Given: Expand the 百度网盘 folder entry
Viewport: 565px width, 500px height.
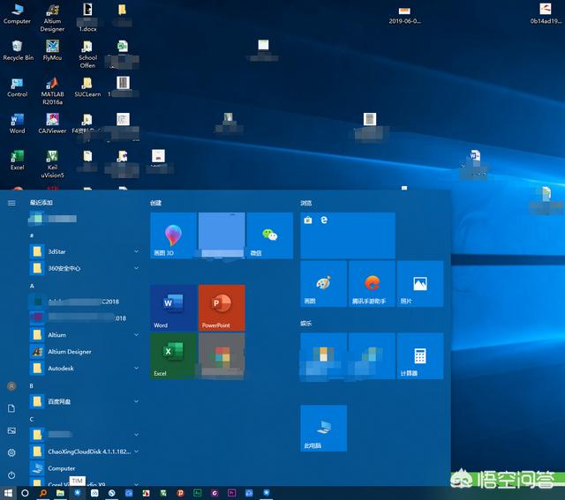Looking at the screenshot, I should tap(136, 402).
